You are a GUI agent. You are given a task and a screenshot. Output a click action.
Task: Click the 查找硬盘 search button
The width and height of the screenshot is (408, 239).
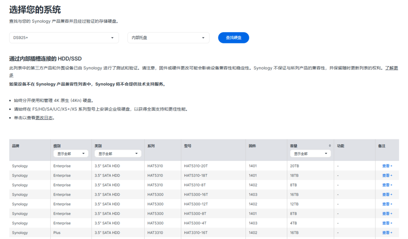pyautogui.click(x=233, y=38)
